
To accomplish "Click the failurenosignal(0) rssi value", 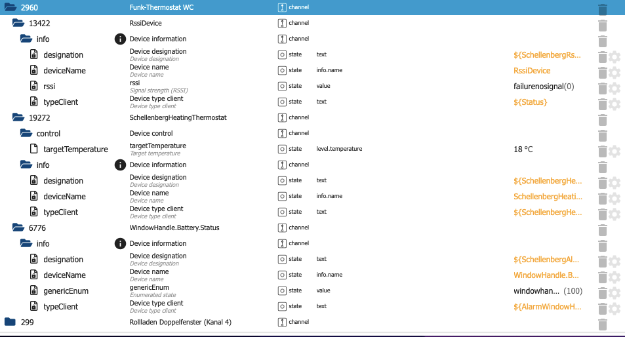I will (x=544, y=87).
